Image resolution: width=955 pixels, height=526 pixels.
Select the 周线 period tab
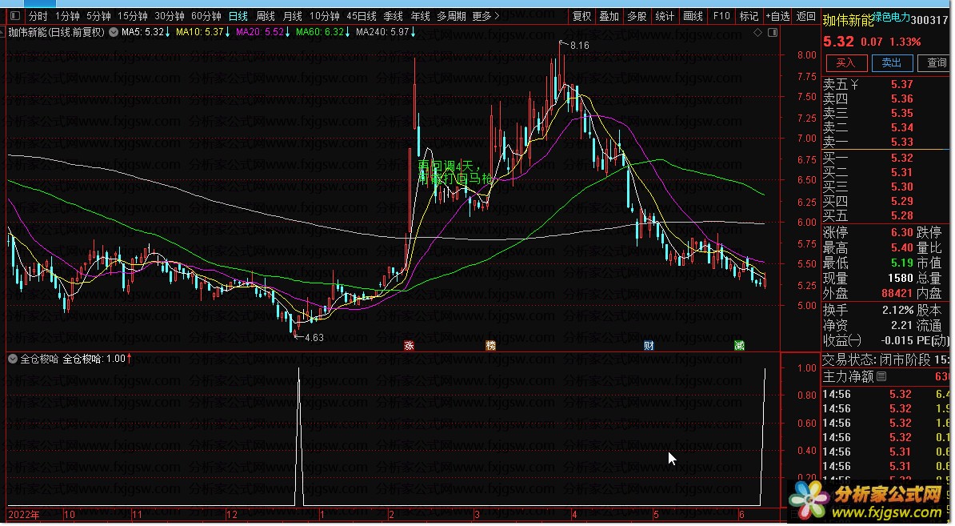click(266, 17)
